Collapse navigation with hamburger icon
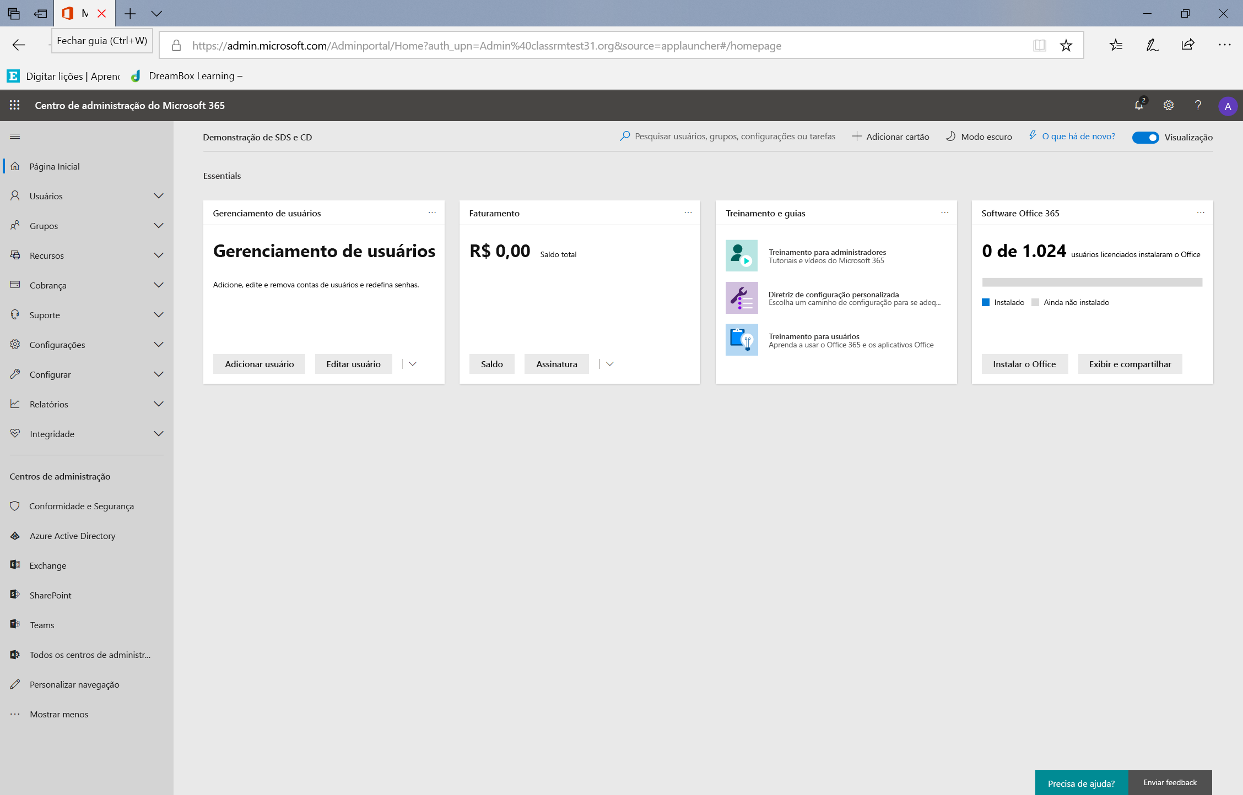 tap(15, 136)
